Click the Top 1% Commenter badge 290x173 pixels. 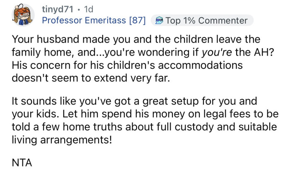click(202, 20)
